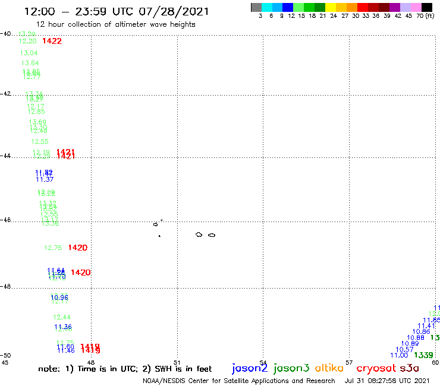Click the longitude '54' axis label
This screenshot has width=440, height=386.
pyautogui.click(x=263, y=363)
